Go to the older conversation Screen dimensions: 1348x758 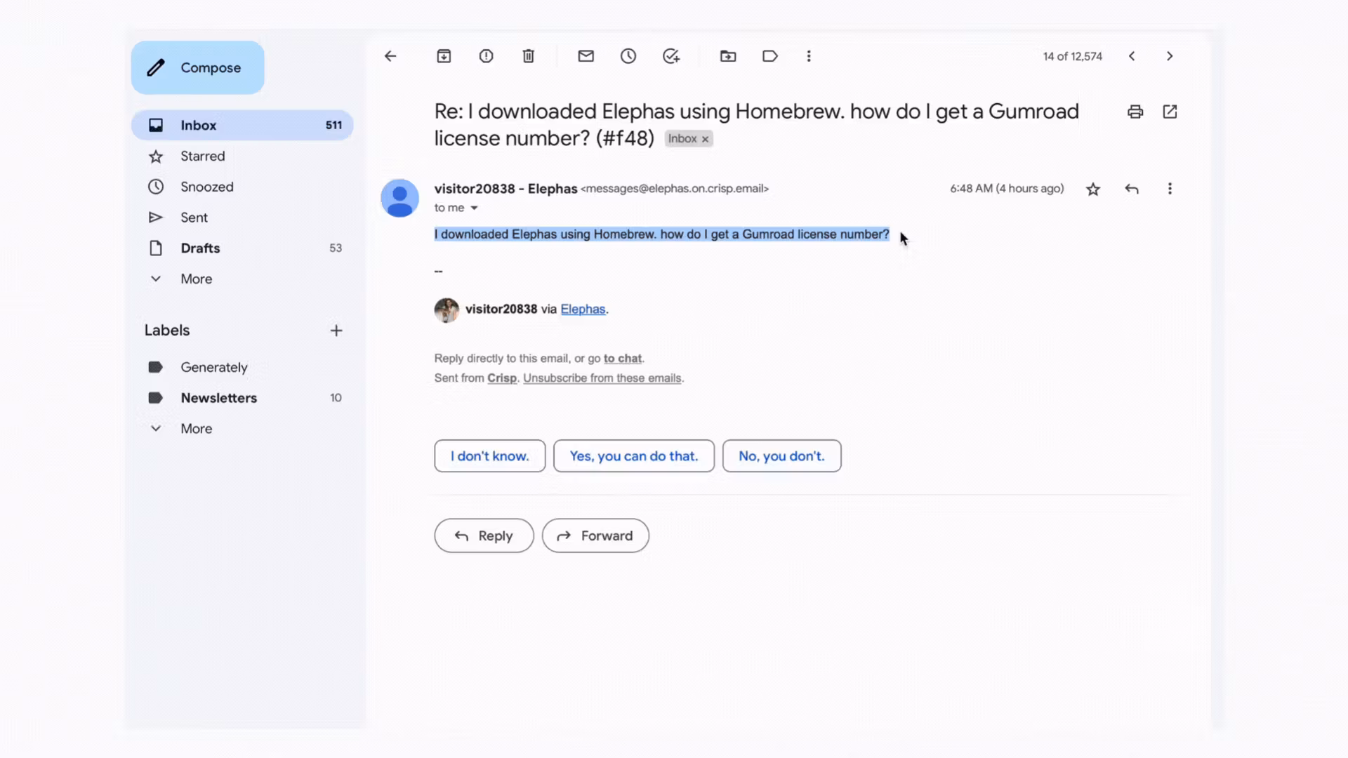(x=1170, y=56)
